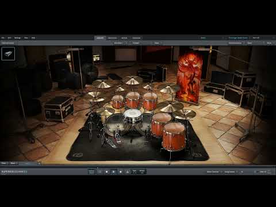
Task: Open the Edit menu
Action: tap(9, 38)
